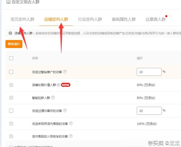Viewport: 181px width, 147px height.
Task: Open the help icon next to 浏览未购买店内商品的访客
Action: pos(71,123)
